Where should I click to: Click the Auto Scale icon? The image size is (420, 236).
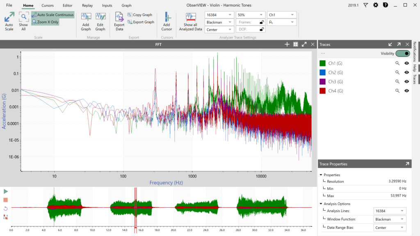tap(9, 17)
